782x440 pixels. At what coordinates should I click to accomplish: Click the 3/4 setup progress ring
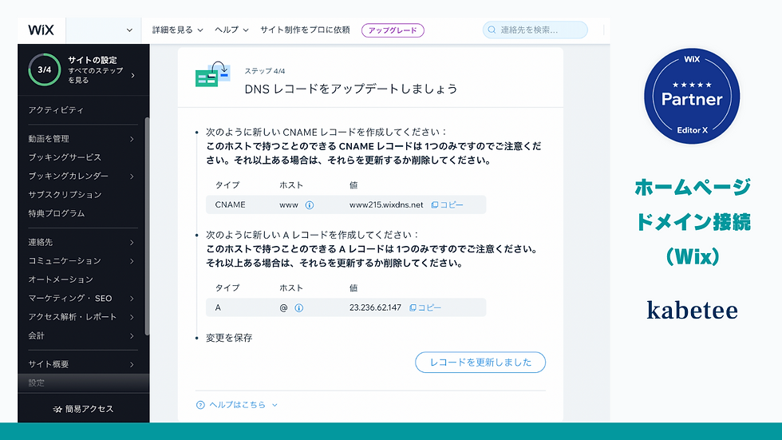pyautogui.click(x=45, y=69)
